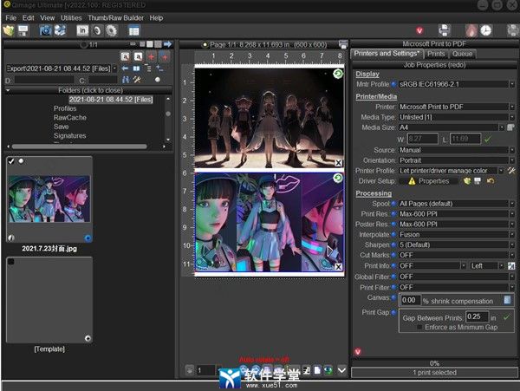Viewport: 520px width, 391px height.
Task: Click the horizontal scrollbar under folder tree
Action: pos(80,147)
